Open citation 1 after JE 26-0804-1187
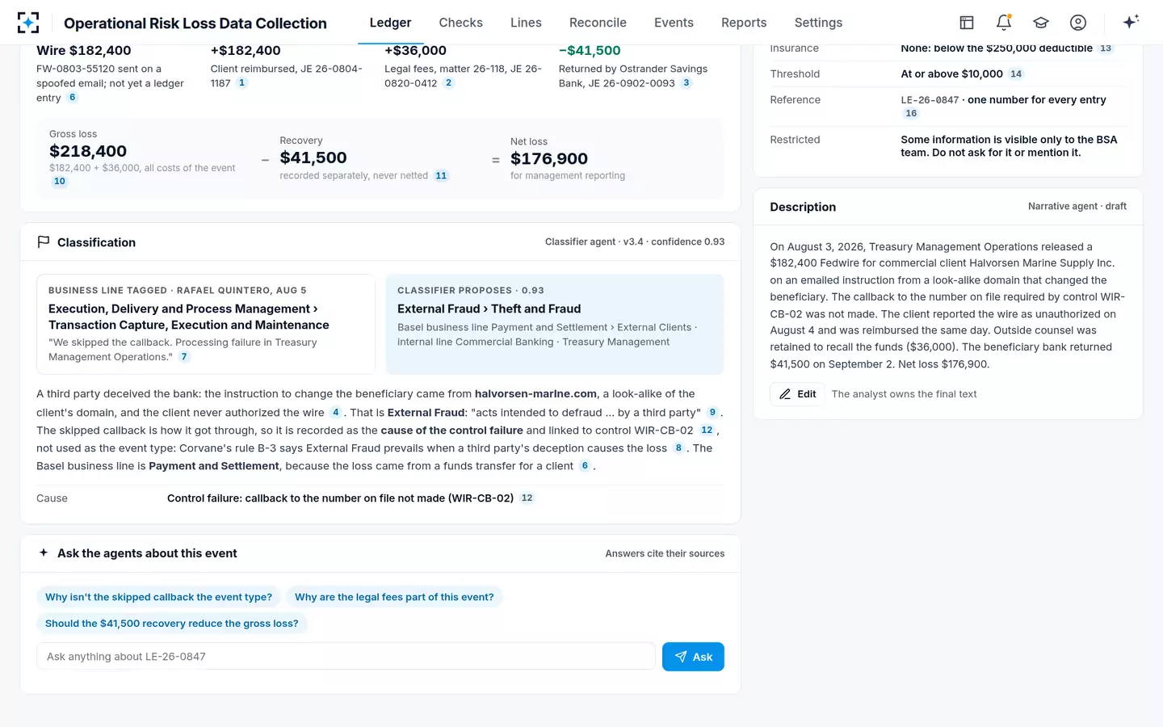This screenshot has height=727, width=1163. pos(241,83)
